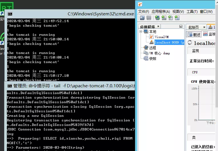The width and height of the screenshot is (218, 151).
Task: Switch to the 起始页 tab
Action: pyautogui.click(x=193, y=27)
